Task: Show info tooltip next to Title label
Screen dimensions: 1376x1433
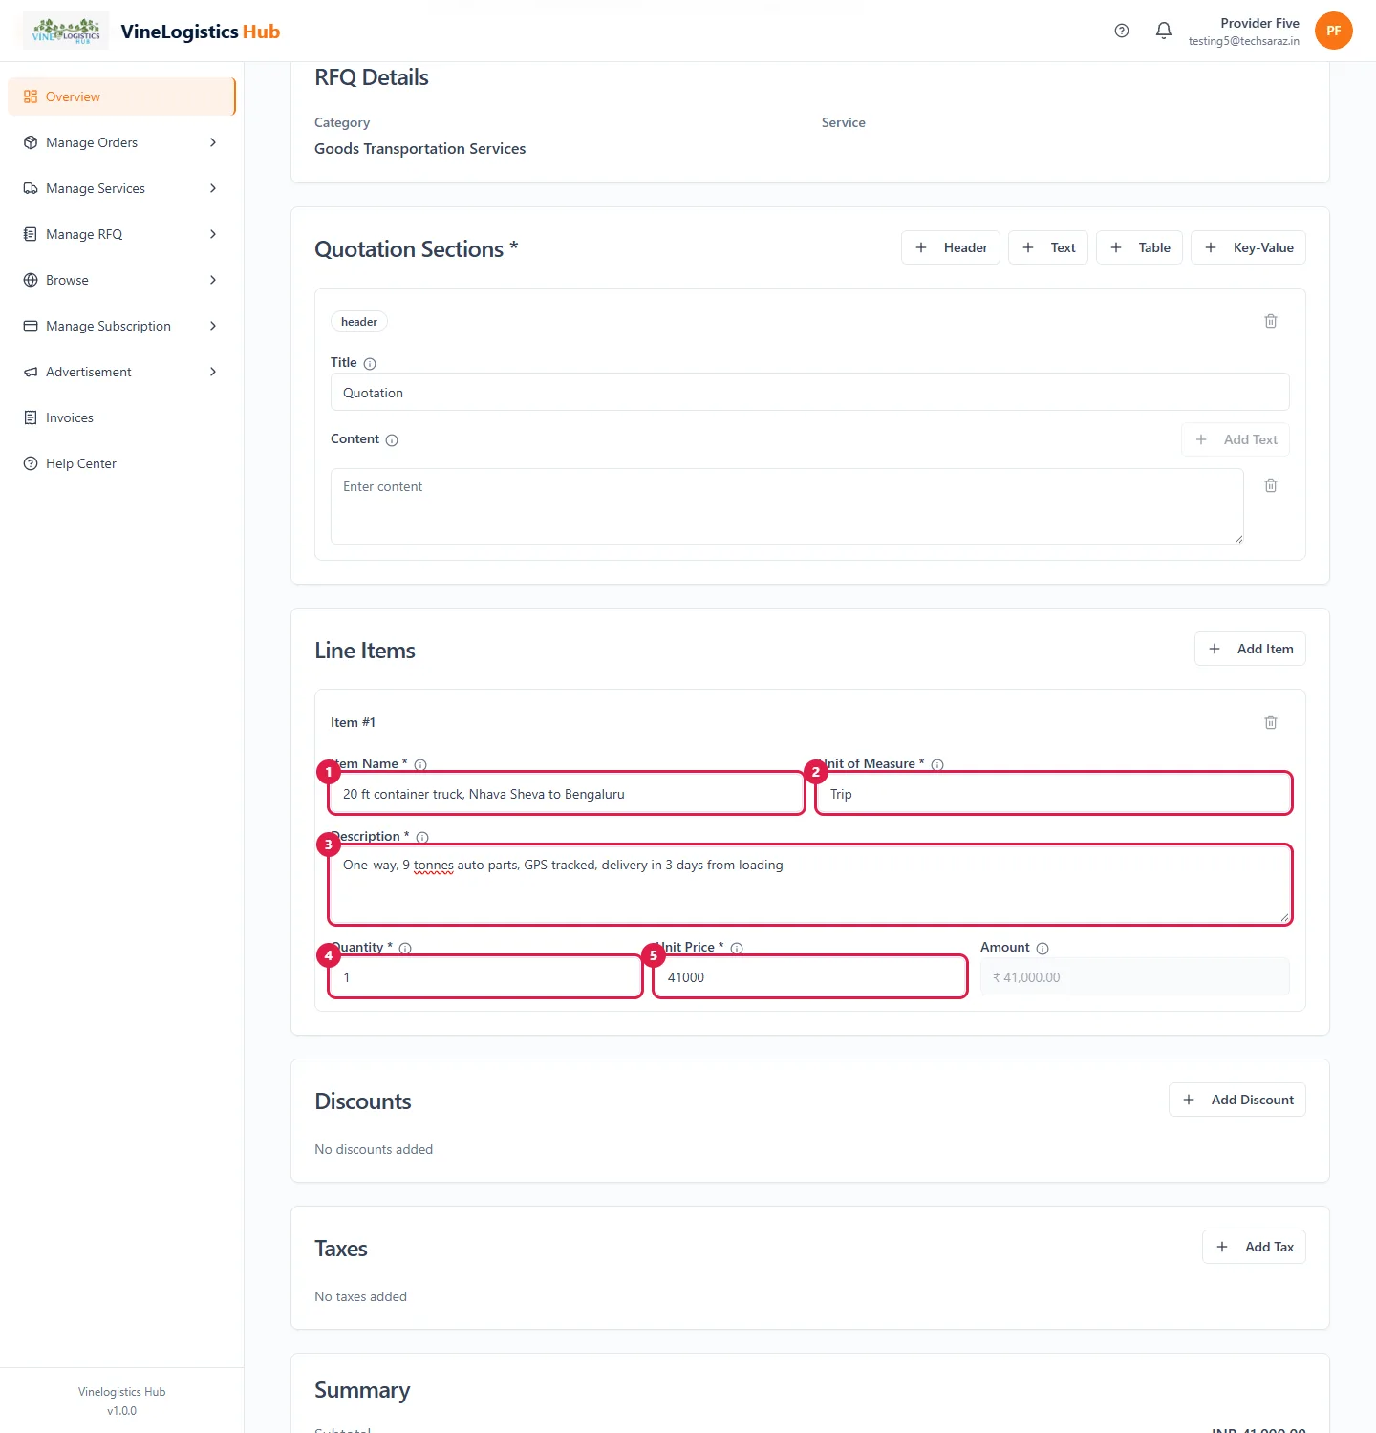Action: [x=370, y=364]
